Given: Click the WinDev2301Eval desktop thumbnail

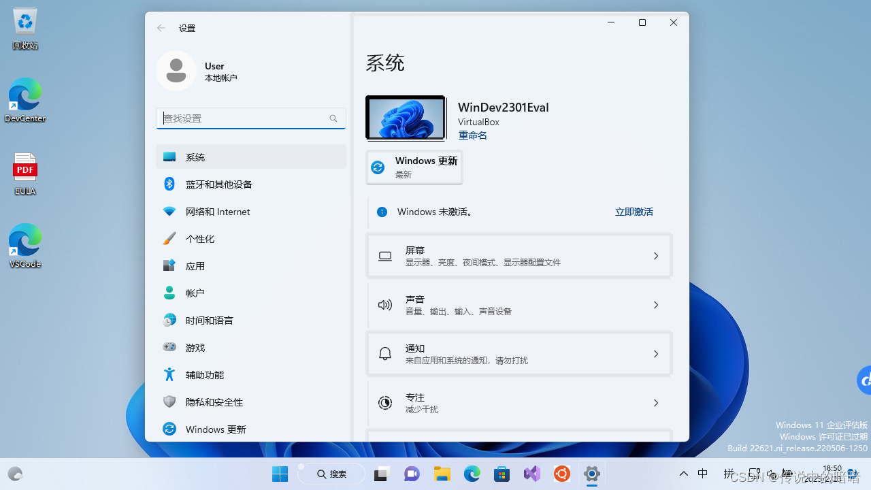Looking at the screenshot, I should click(406, 118).
